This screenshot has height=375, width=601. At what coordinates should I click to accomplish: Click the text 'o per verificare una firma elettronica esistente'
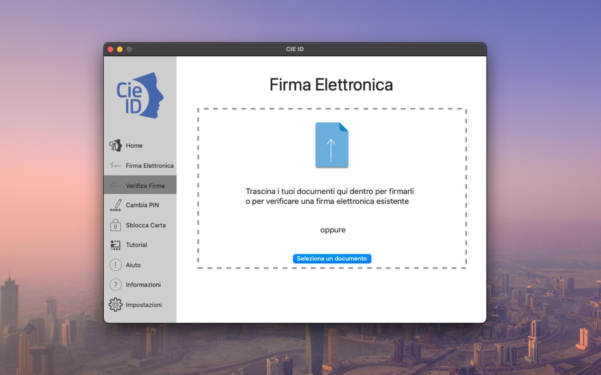[x=327, y=201]
